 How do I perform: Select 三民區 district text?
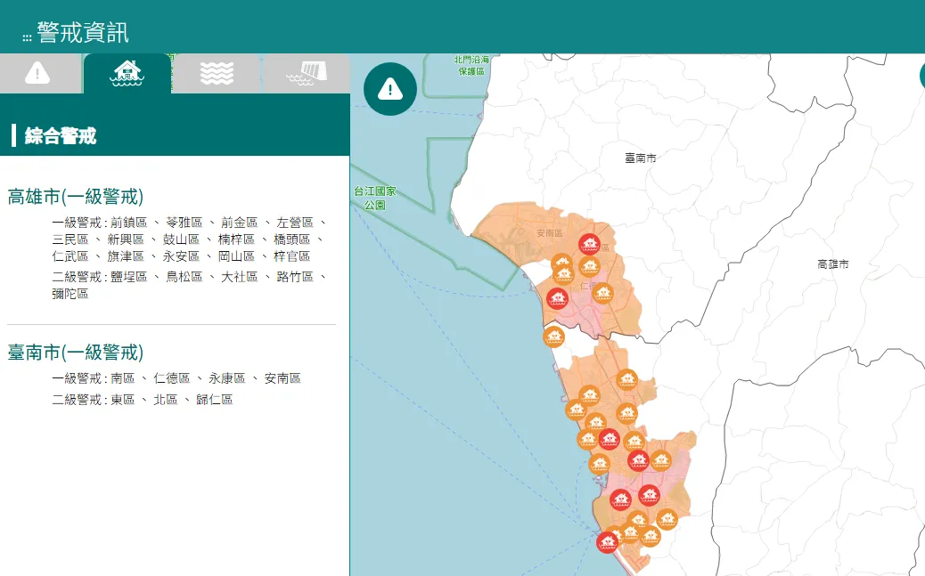(70, 239)
